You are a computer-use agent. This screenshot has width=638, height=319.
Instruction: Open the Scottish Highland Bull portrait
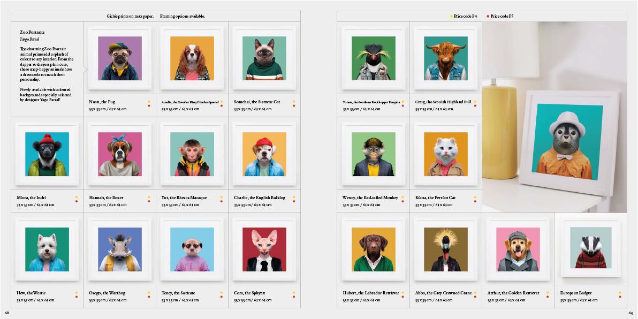(445, 58)
